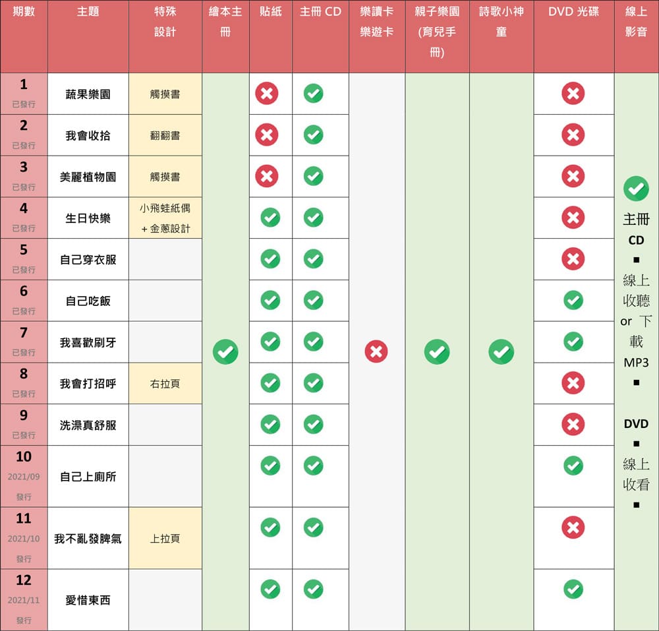659x631 pixels.
Task: Click the green check for 我不亂發脾氣 貼紙
Action: click(x=270, y=527)
